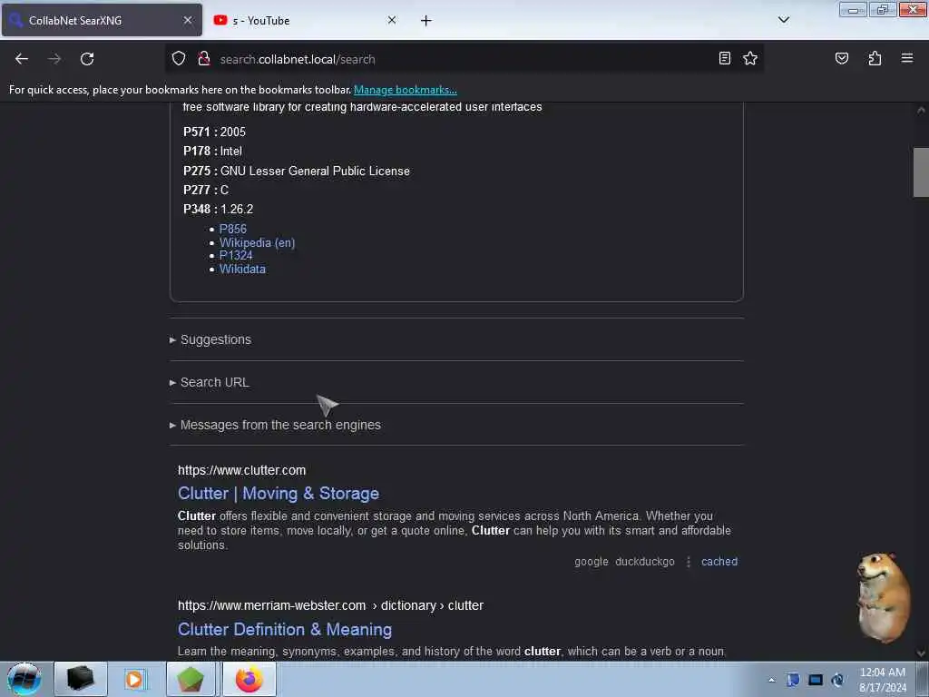
Task: Open the list all tabs dropdown
Action: coord(783,20)
